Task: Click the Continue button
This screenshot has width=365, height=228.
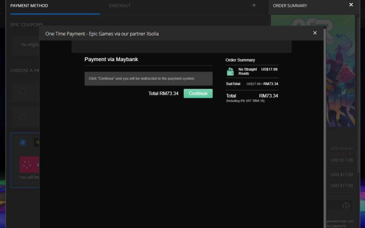Action: tap(198, 94)
